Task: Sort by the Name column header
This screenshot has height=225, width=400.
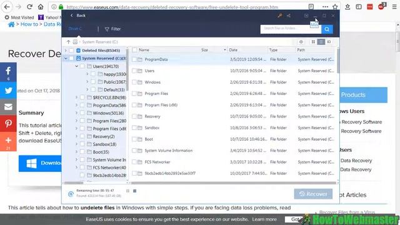Action: (144, 50)
